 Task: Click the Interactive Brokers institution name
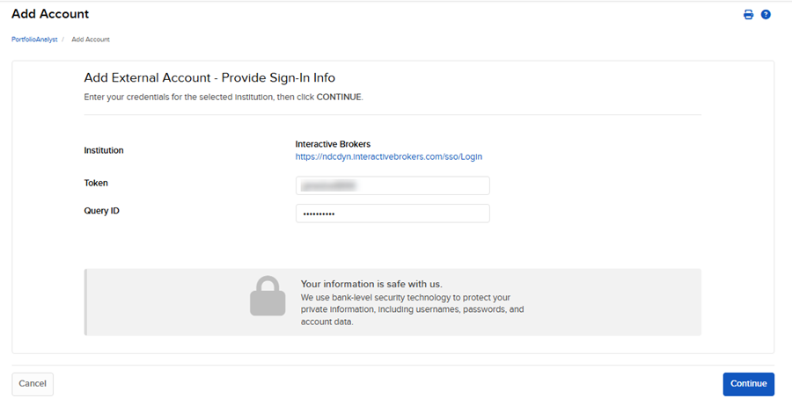tap(333, 144)
